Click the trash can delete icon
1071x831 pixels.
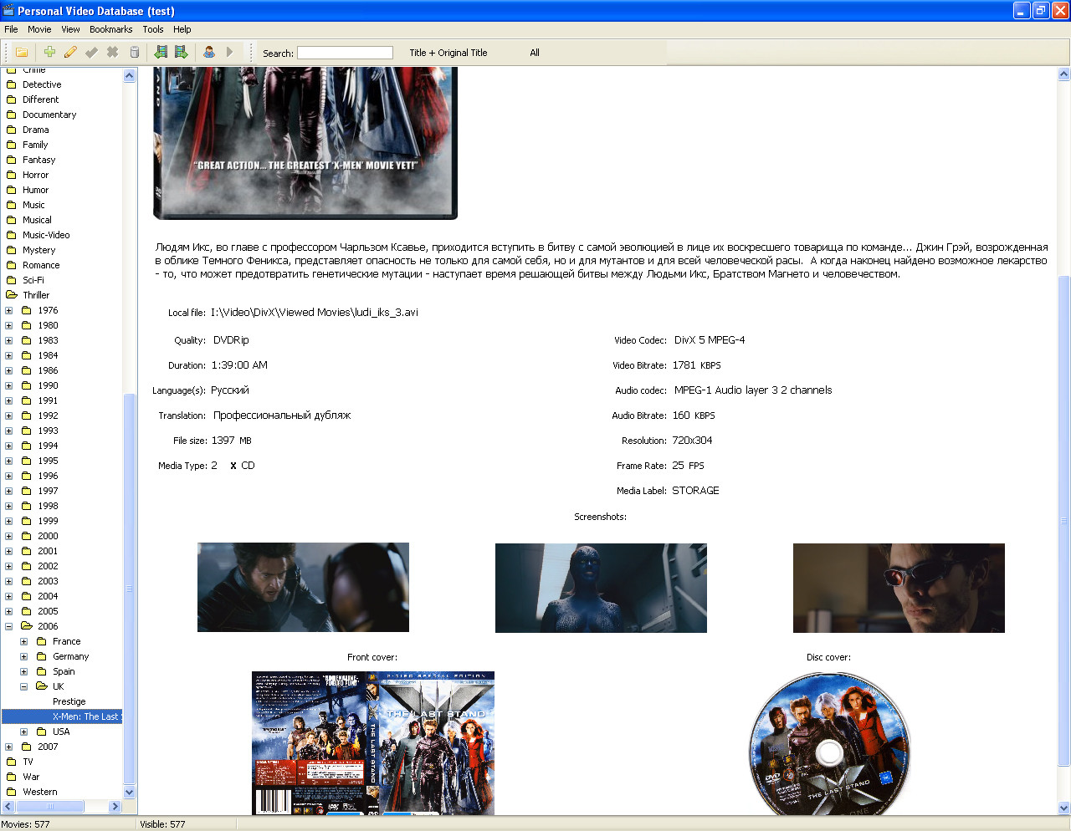point(134,52)
